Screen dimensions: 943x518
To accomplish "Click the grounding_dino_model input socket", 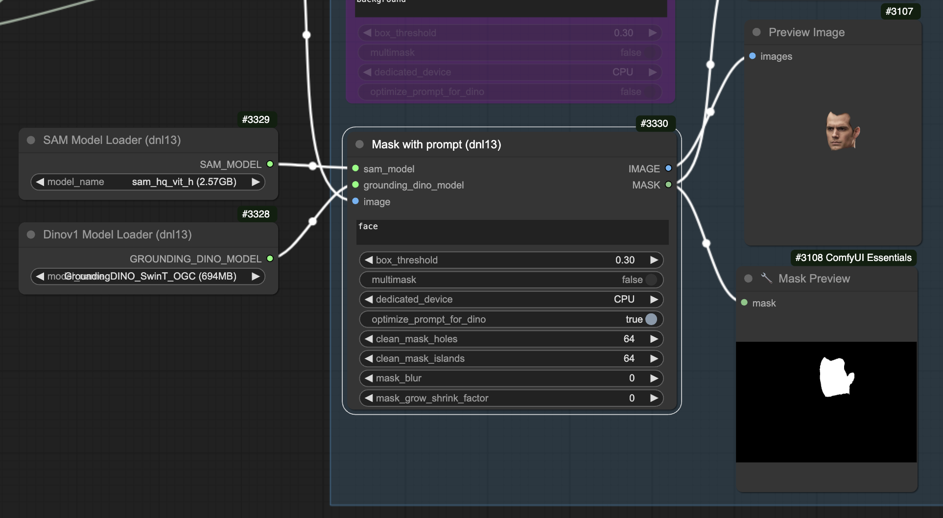I will 355,185.
